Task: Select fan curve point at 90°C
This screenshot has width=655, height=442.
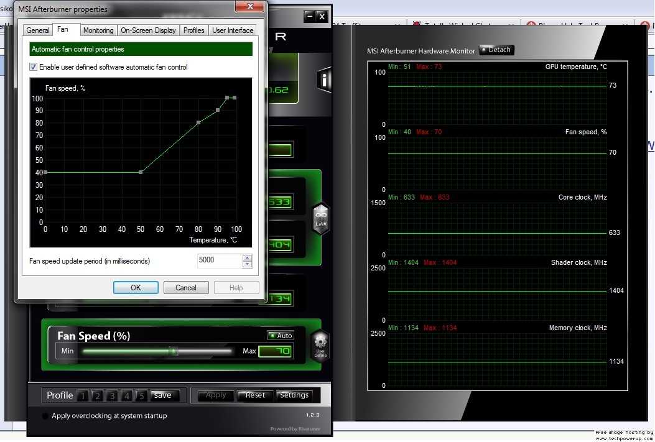Action: (x=218, y=110)
